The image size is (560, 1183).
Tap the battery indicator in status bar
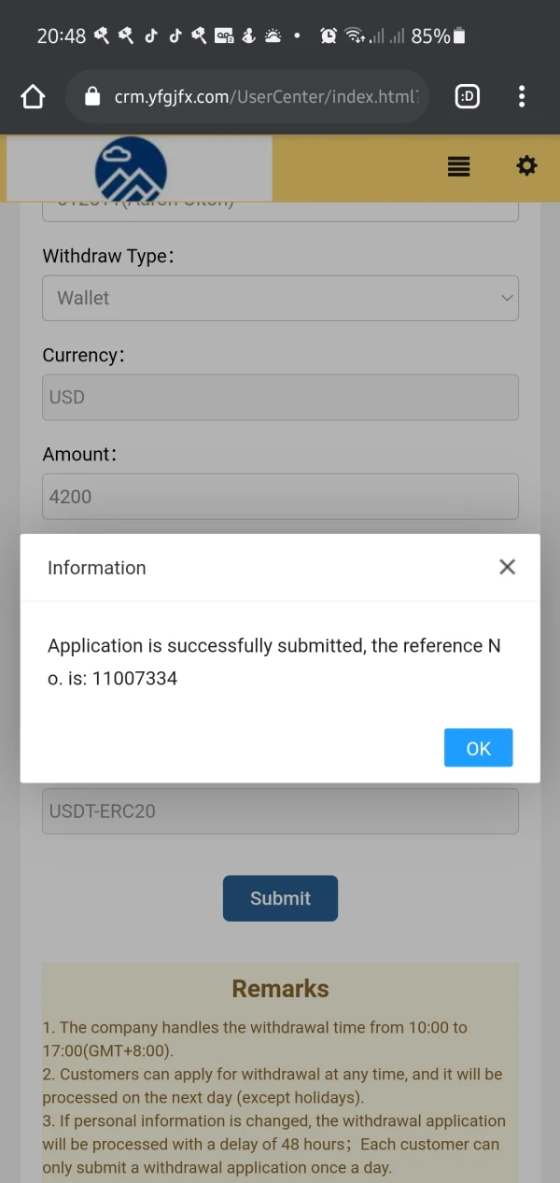click(x=458, y=36)
